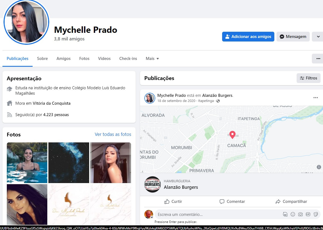Open the top-right photo of woman by wall
This screenshot has width=323, height=230.
point(111,162)
